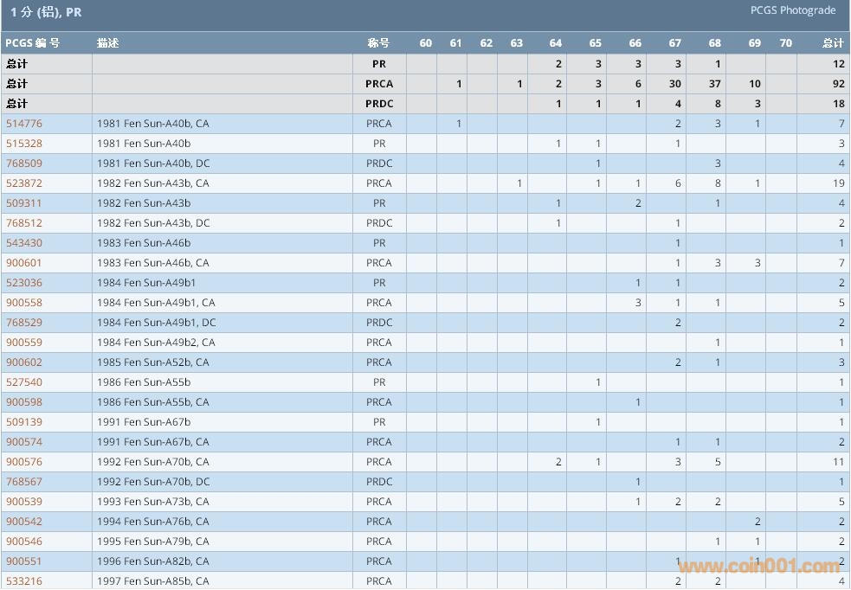Select coin number 900558

point(24,303)
